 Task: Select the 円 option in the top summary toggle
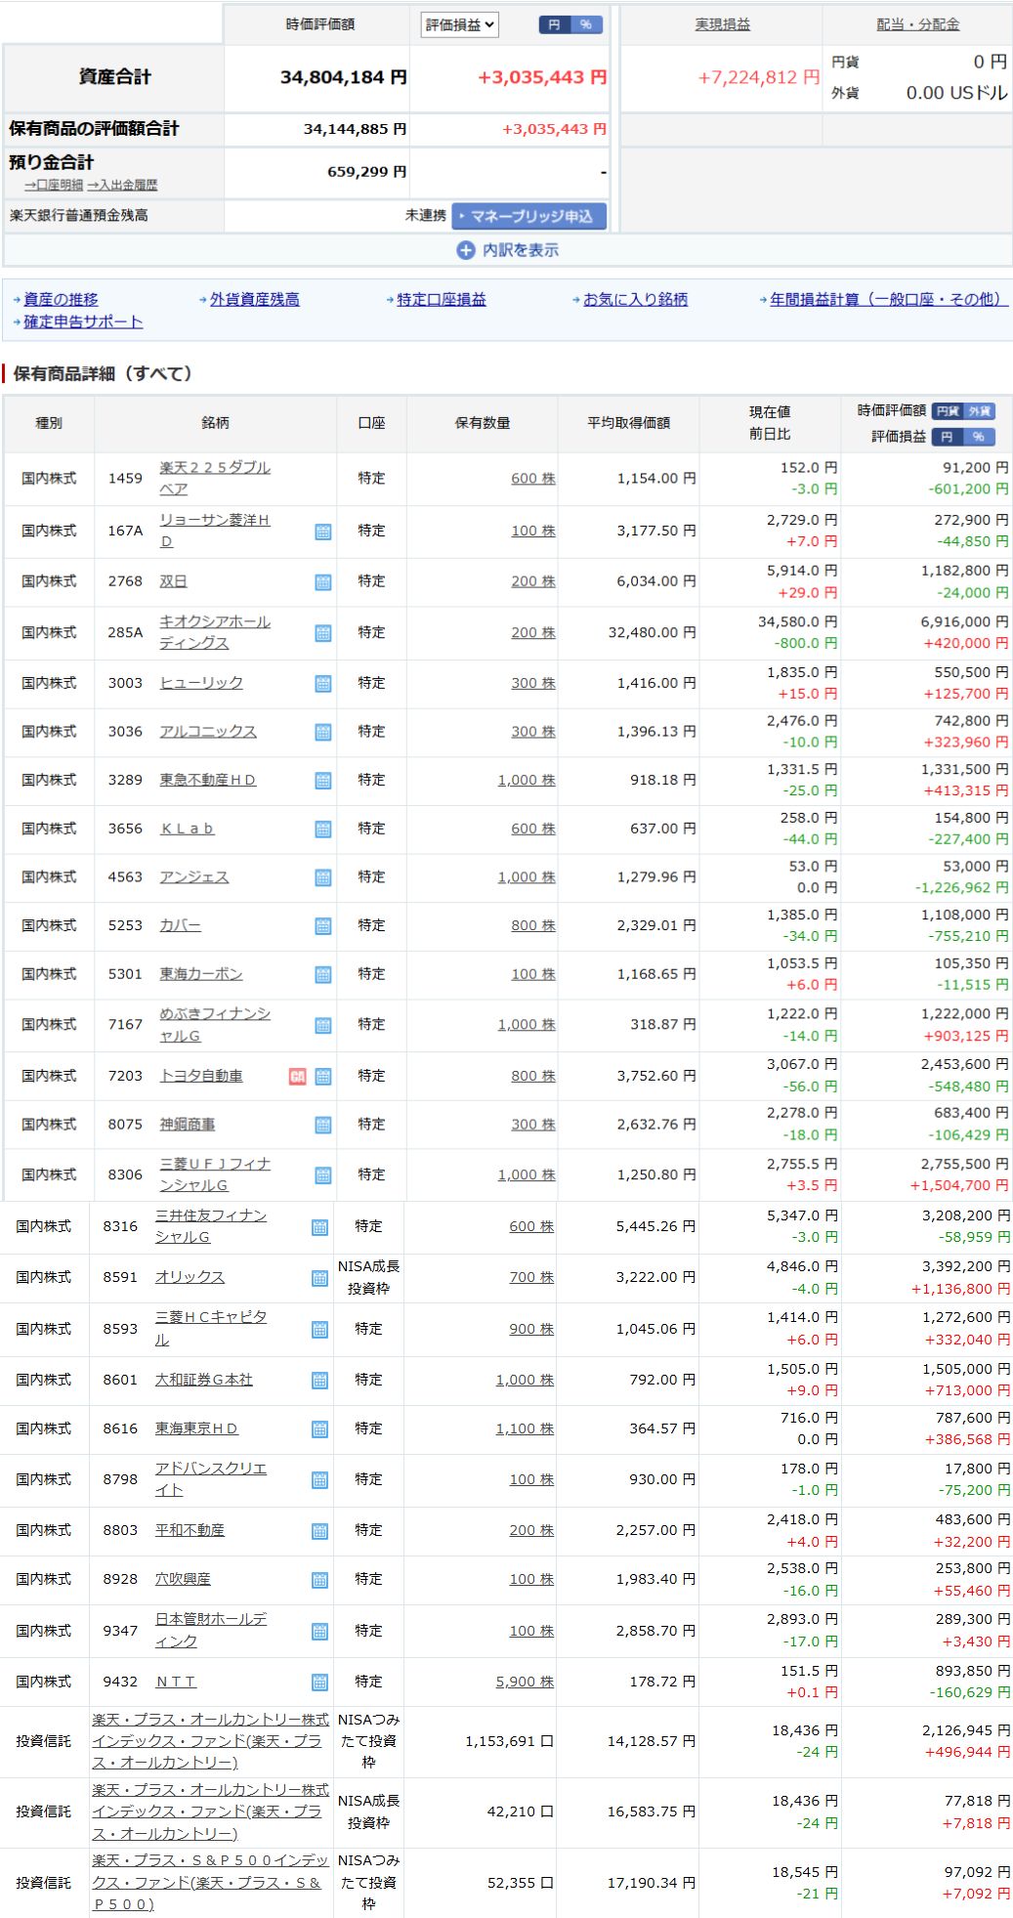[554, 25]
